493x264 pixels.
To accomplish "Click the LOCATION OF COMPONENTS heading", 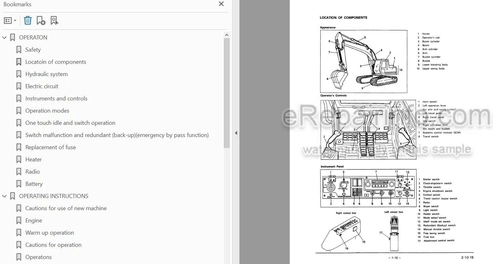I will point(344,18).
